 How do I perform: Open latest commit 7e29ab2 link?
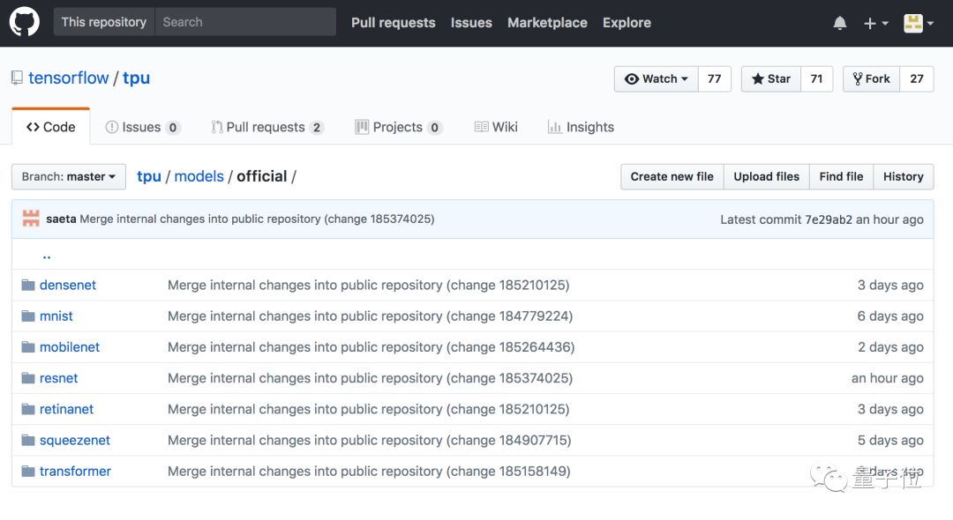coord(829,219)
